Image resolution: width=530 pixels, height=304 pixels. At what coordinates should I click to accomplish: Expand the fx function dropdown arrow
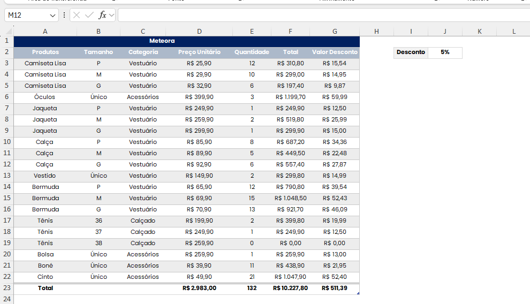click(111, 15)
